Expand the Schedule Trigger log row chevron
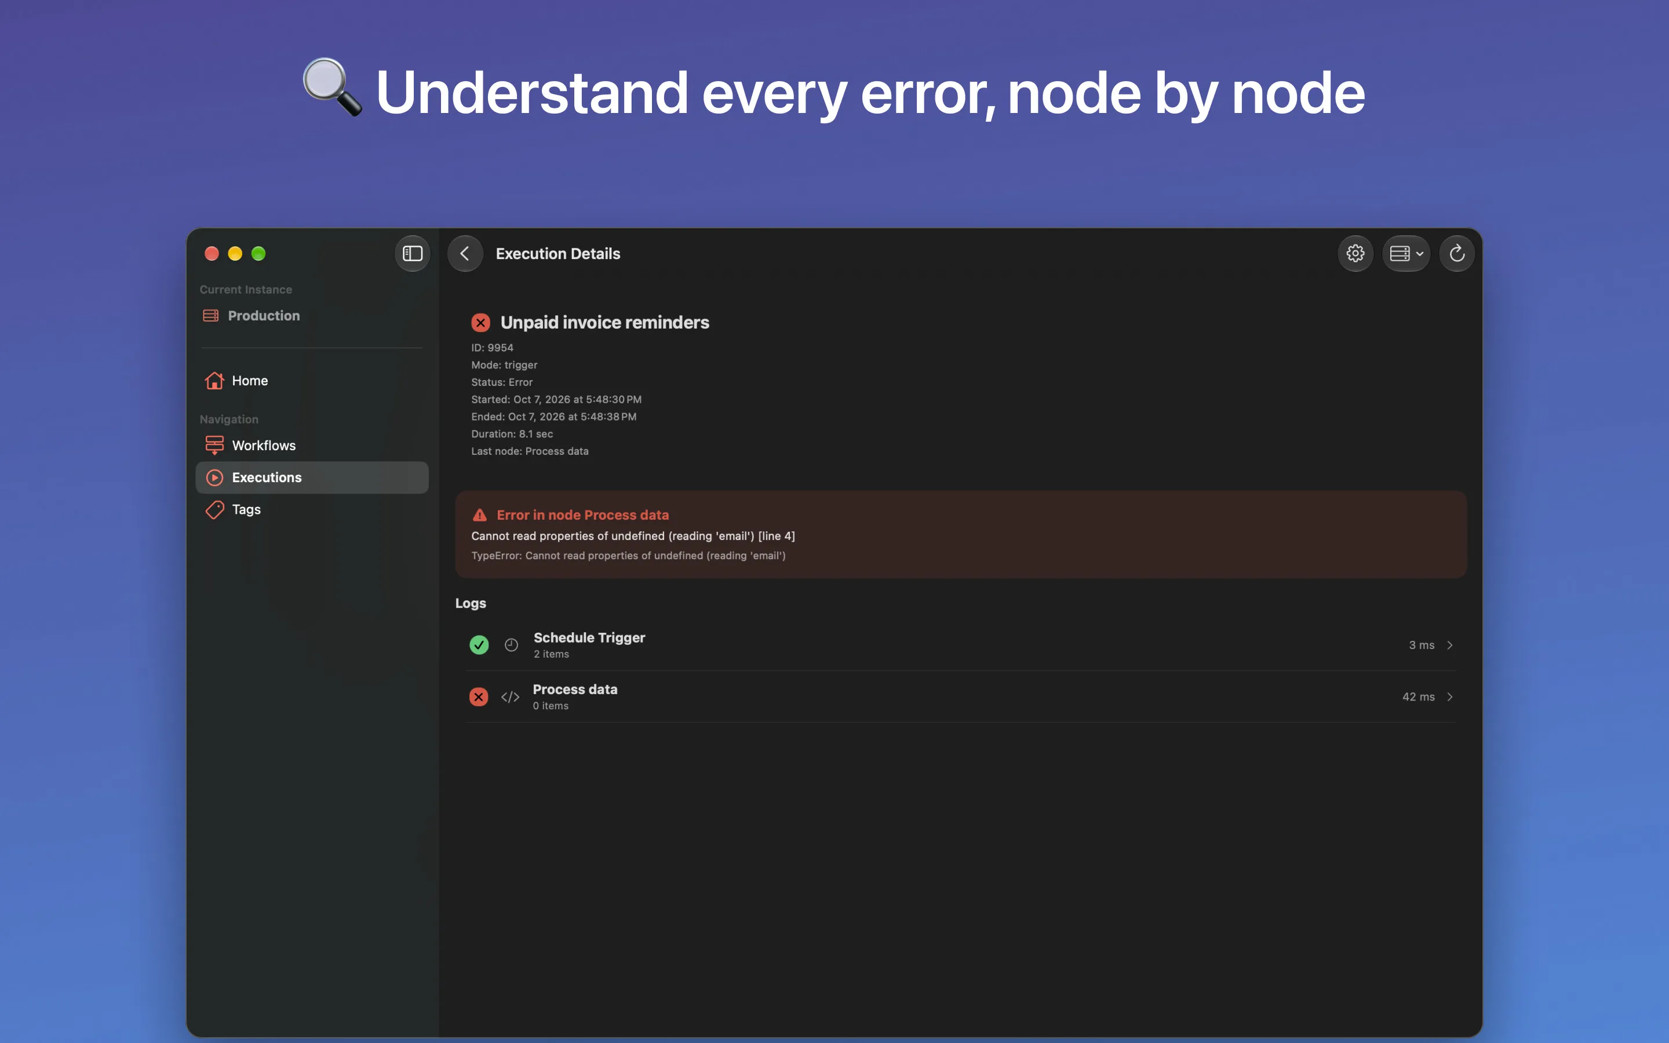The width and height of the screenshot is (1669, 1043). click(x=1450, y=645)
